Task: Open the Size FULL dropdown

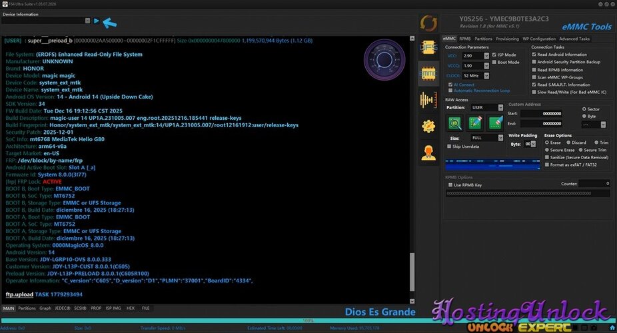Action: point(500,138)
